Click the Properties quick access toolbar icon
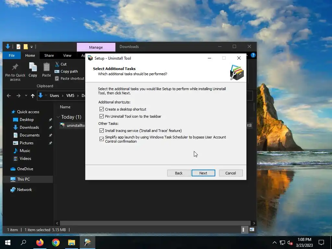This screenshot has width=332, height=249. (x=18, y=47)
